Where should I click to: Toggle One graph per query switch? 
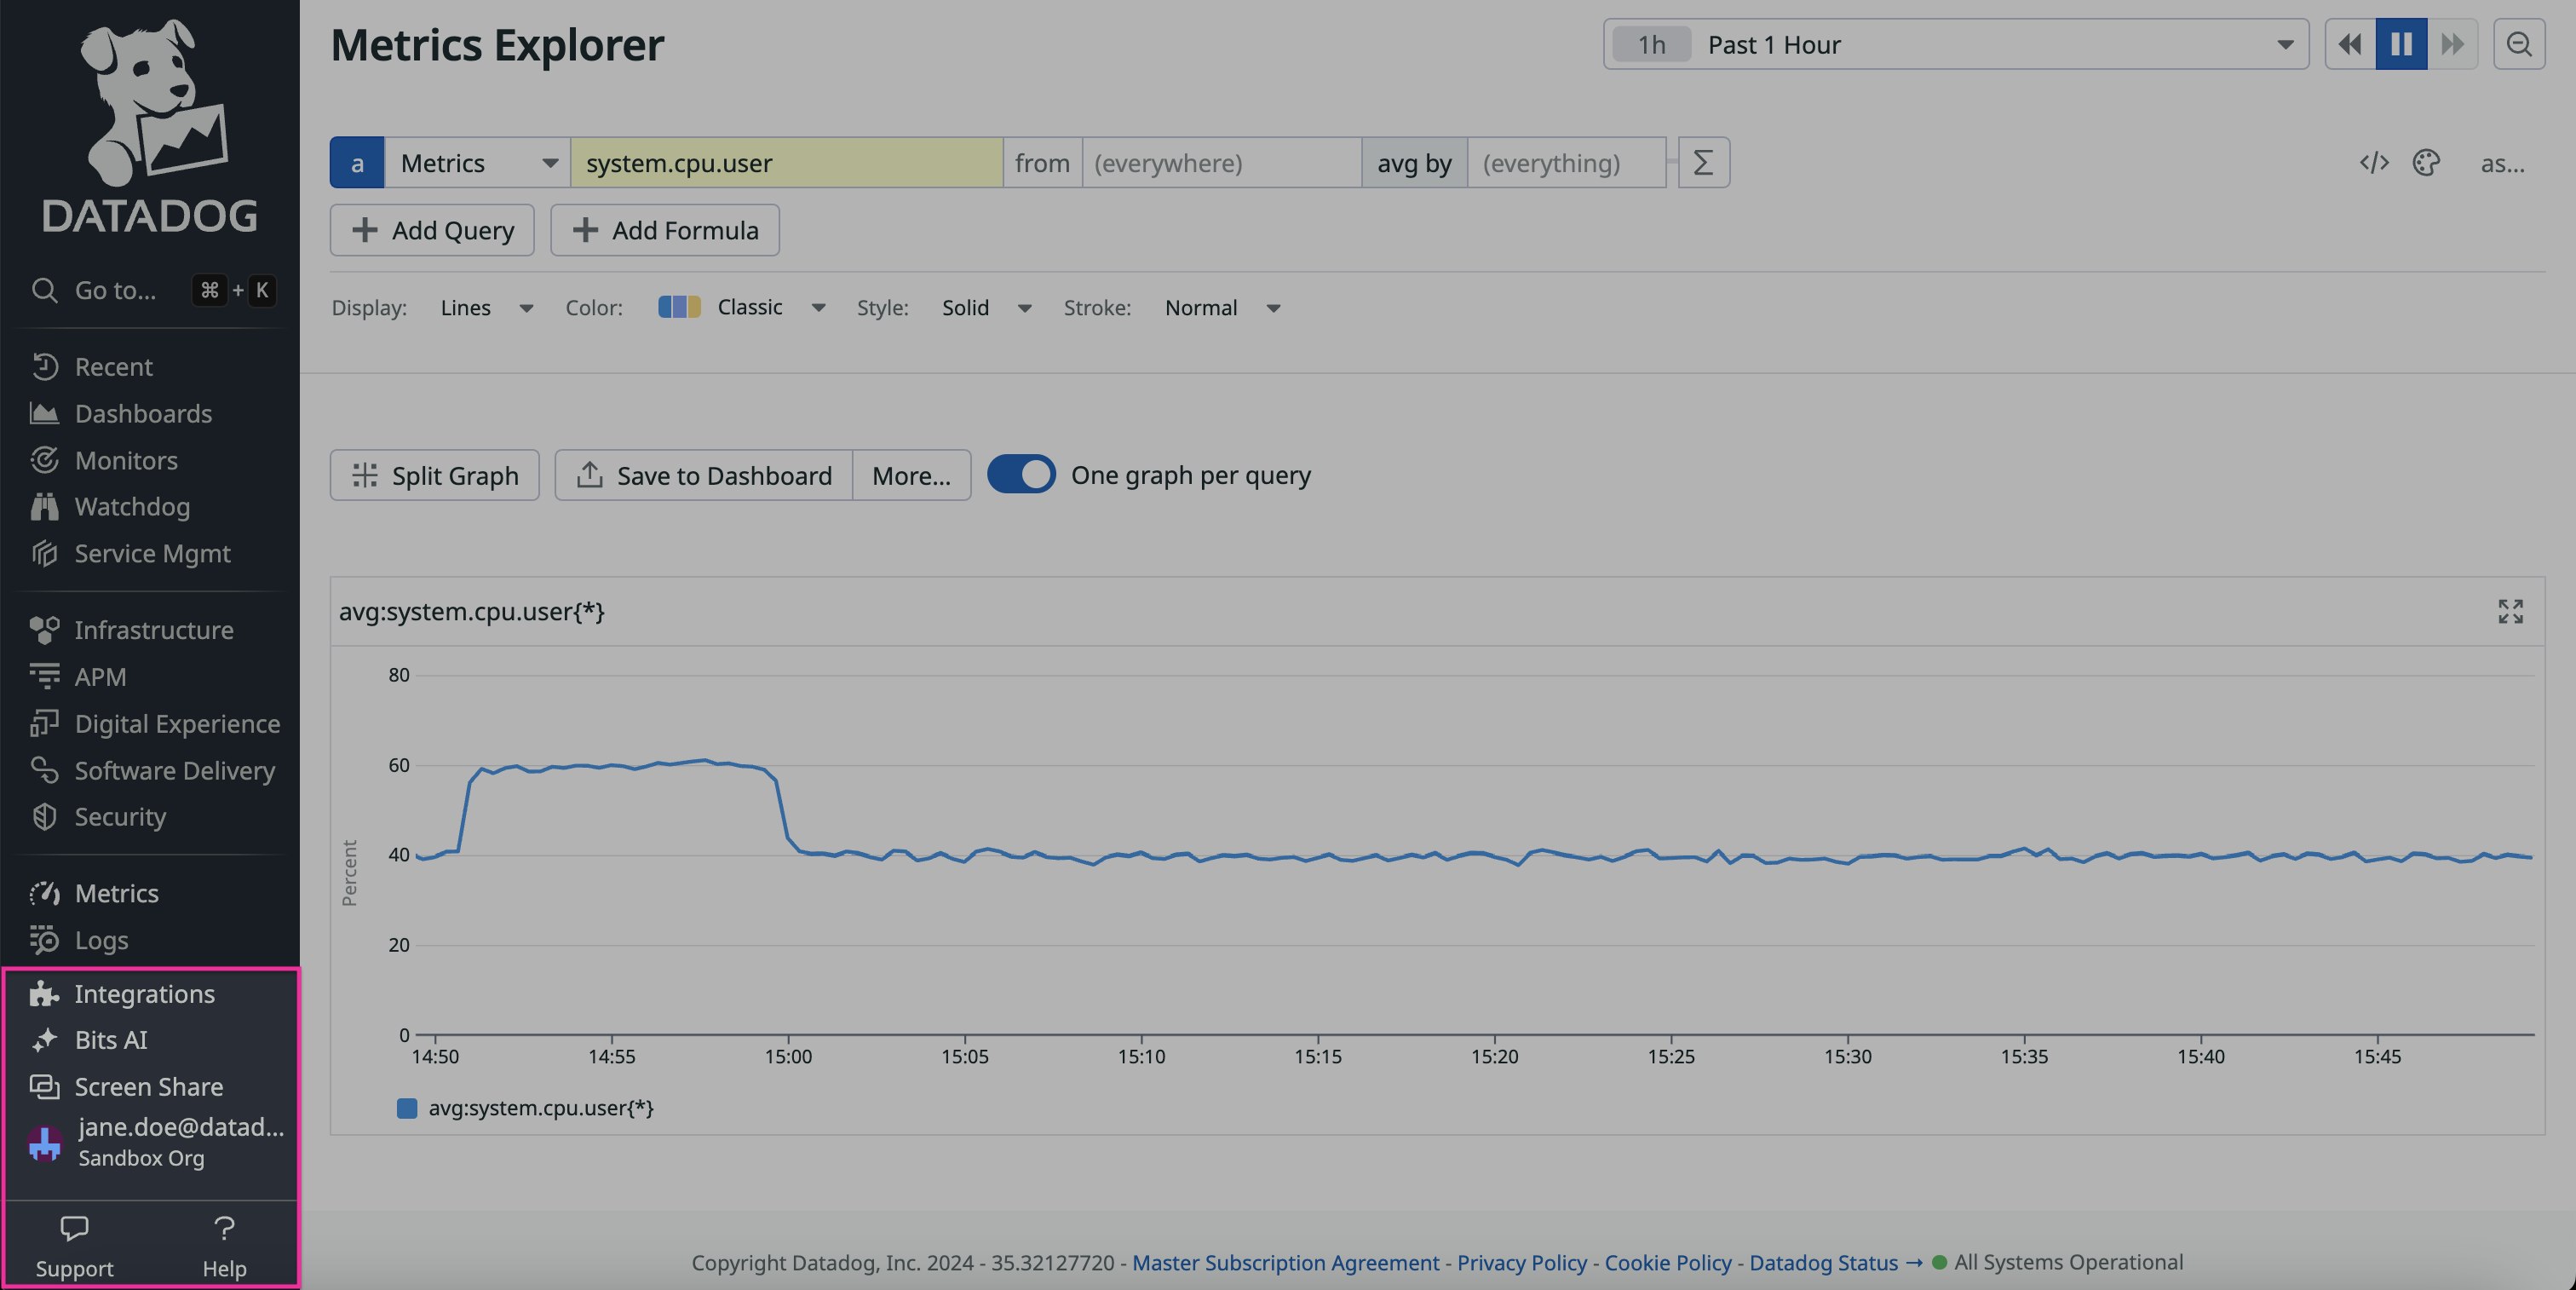point(1021,475)
